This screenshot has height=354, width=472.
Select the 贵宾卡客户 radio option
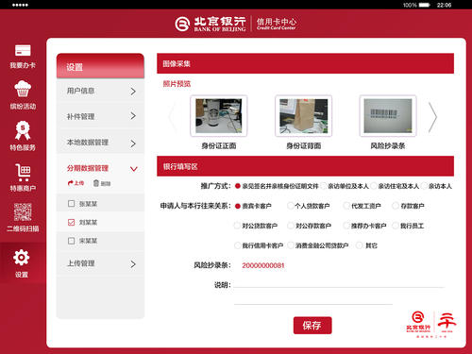[238, 206]
